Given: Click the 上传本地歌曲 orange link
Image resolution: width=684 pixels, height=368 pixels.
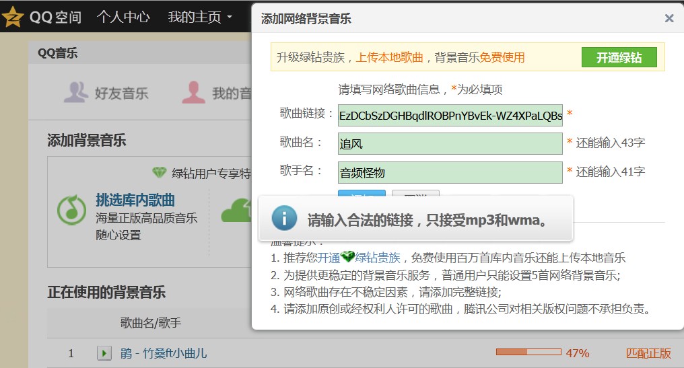Looking at the screenshot, I should coord(390,57).
